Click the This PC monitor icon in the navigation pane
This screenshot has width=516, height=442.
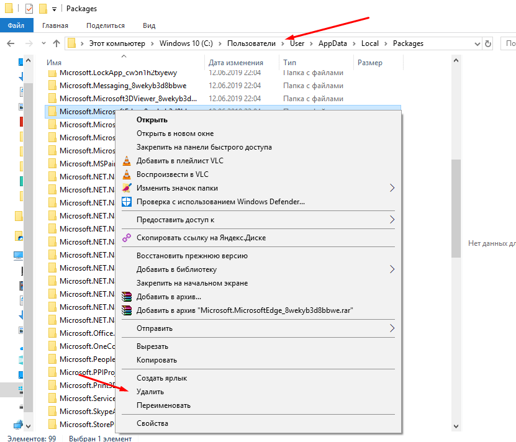[x=19, y=256]
